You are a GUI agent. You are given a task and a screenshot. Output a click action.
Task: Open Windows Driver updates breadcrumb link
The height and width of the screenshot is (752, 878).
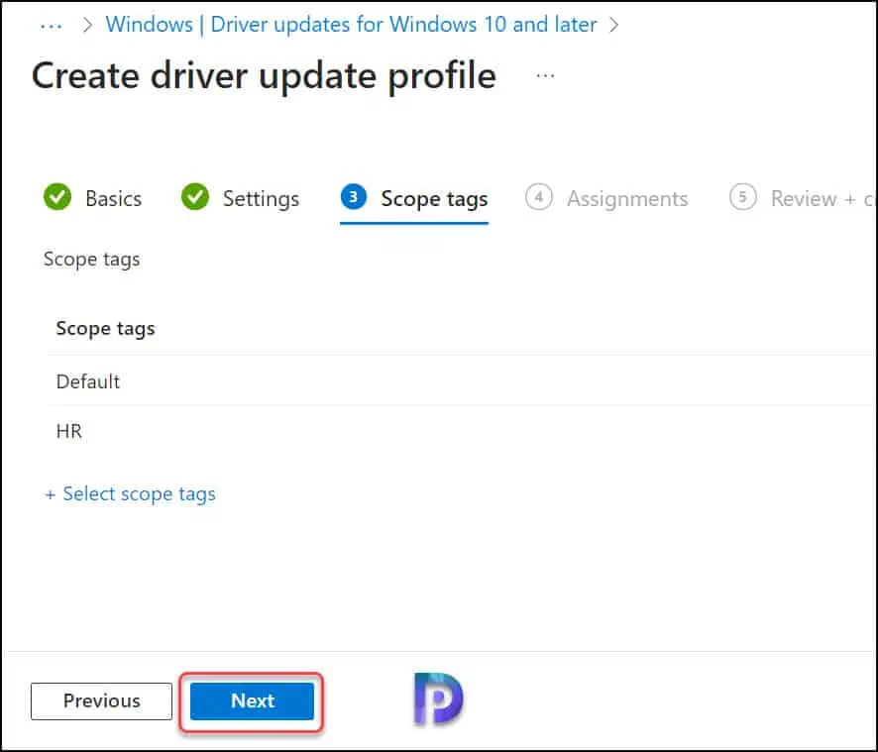351,25
